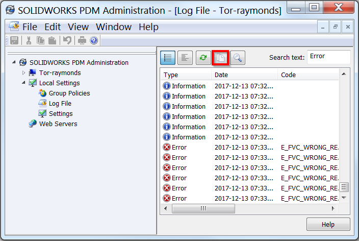Click the document icon left of the File menu
Viewport: 359px width, 241px height.
pyautogui.click(x=14, y=26)
